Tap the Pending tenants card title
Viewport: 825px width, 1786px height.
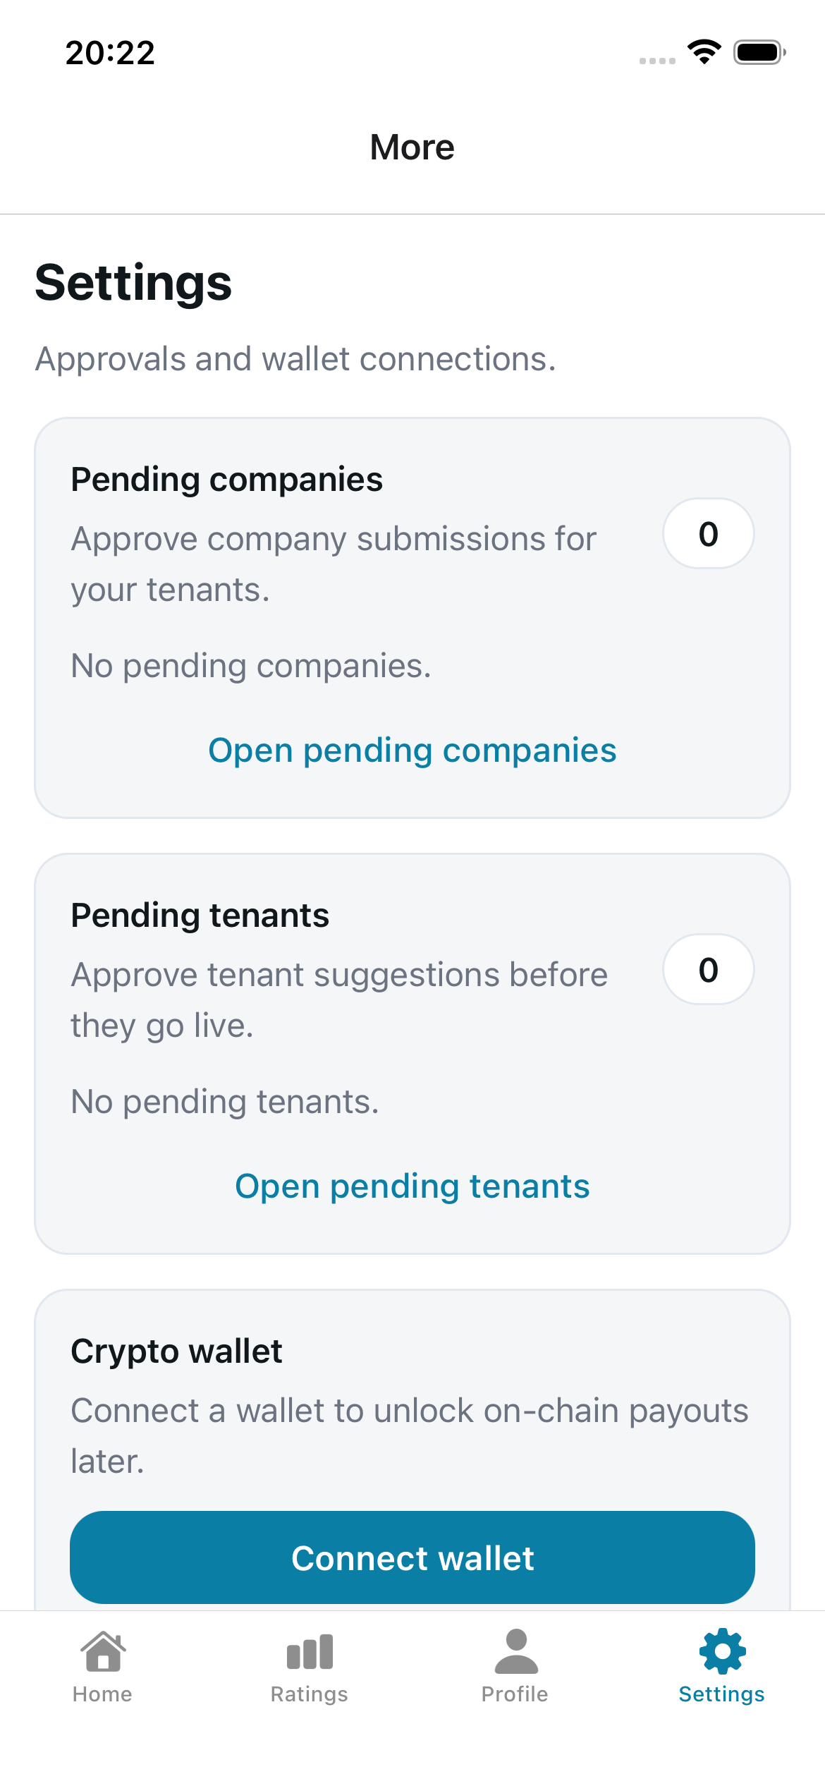(x=200, y=916)
